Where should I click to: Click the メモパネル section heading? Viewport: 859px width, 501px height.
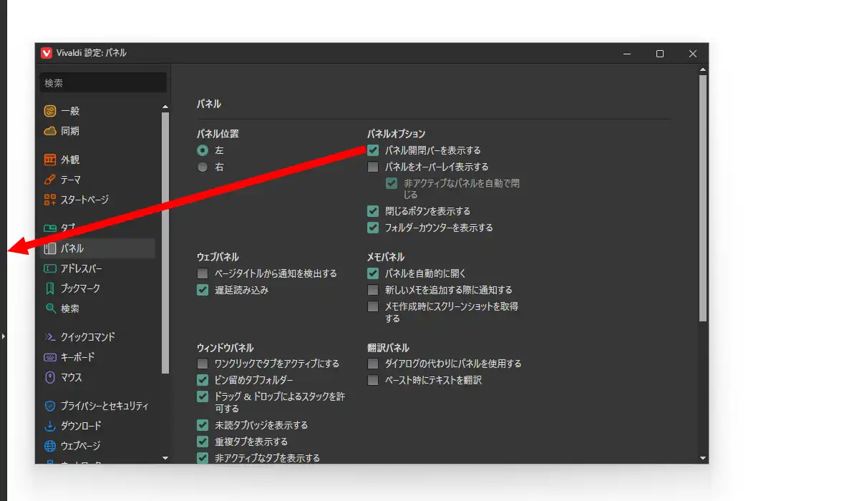pyautogui.click(x=386, y=257)
